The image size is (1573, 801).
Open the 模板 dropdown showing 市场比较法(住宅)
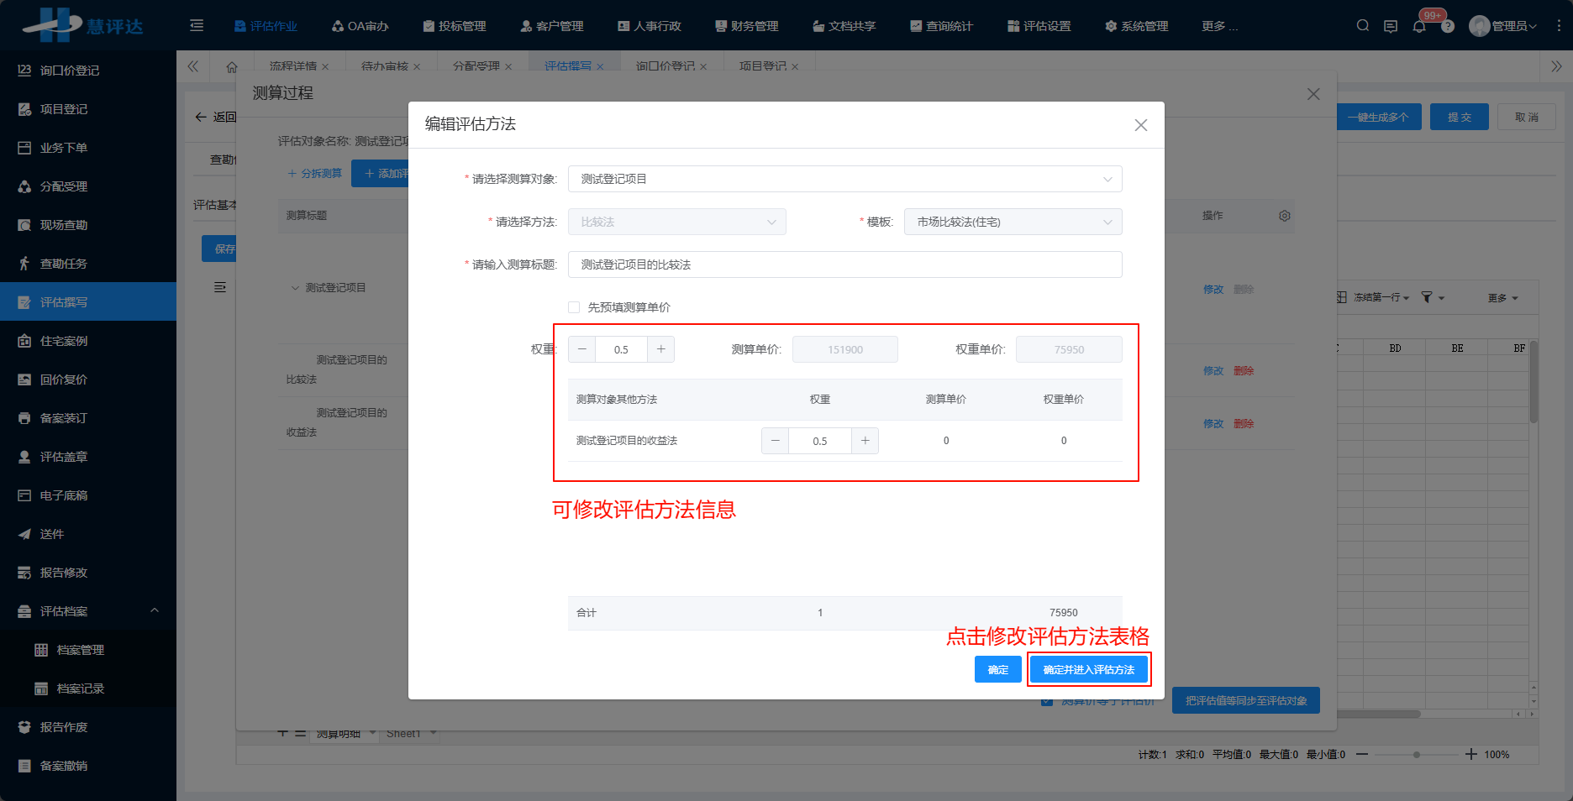1013,221
